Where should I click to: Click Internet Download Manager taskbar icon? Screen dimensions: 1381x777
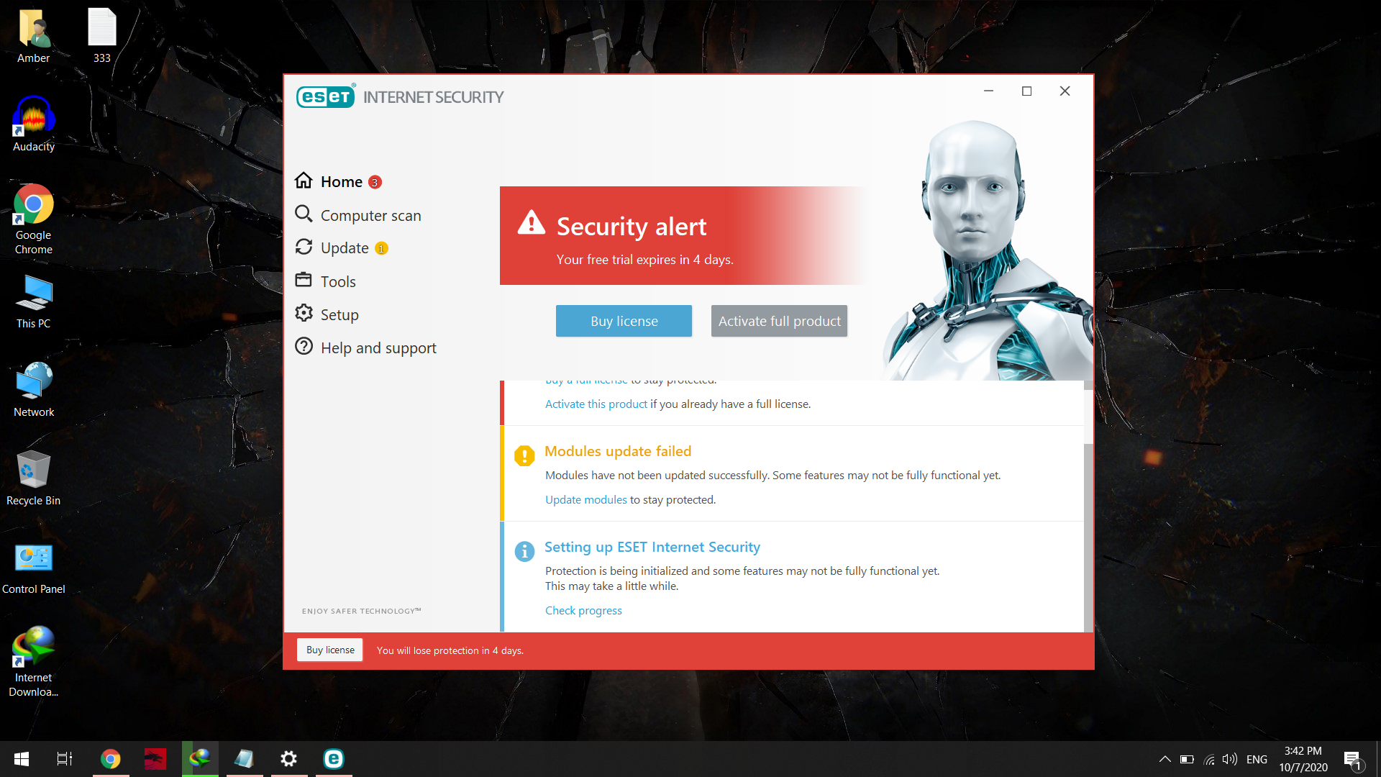click(199, 759)
